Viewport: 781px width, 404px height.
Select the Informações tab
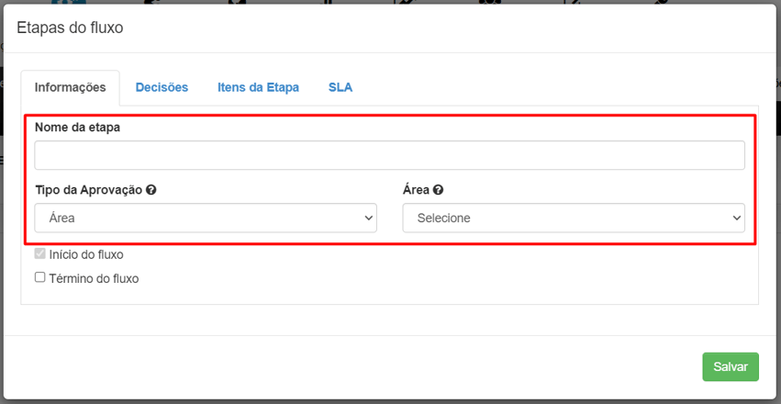(x=71, y=87)
